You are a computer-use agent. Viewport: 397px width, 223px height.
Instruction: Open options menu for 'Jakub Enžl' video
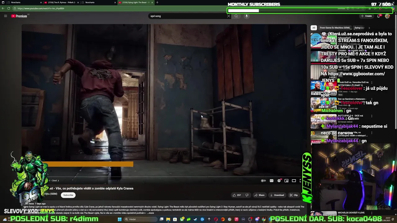click(x=372, y=83)
